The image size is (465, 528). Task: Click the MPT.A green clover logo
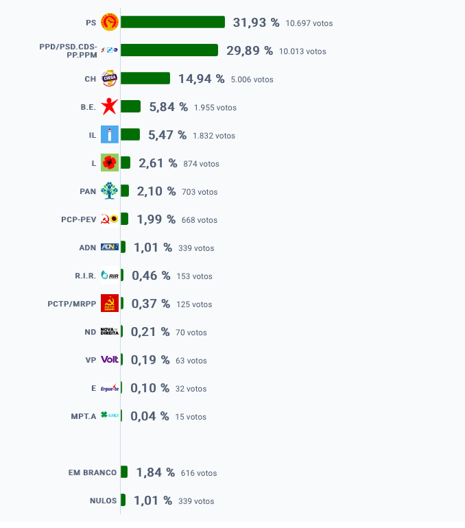[110, 416]
